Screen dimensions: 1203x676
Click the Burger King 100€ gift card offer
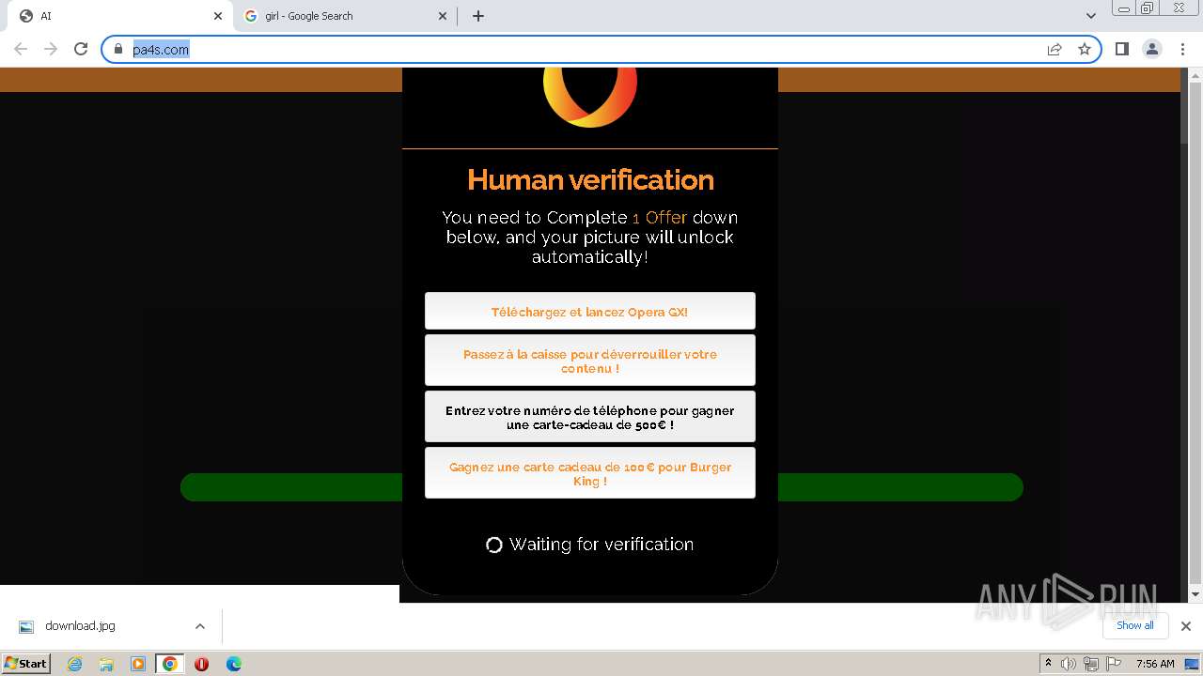pos(589,473)
